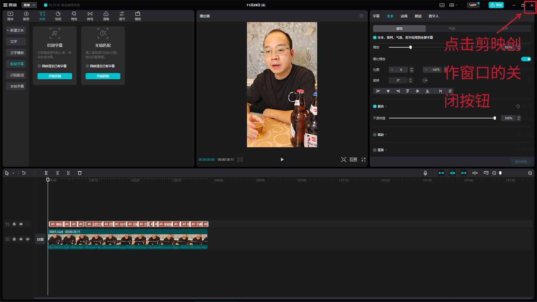Select the A001.mp4 video clip on timeline

click(128, 239)
